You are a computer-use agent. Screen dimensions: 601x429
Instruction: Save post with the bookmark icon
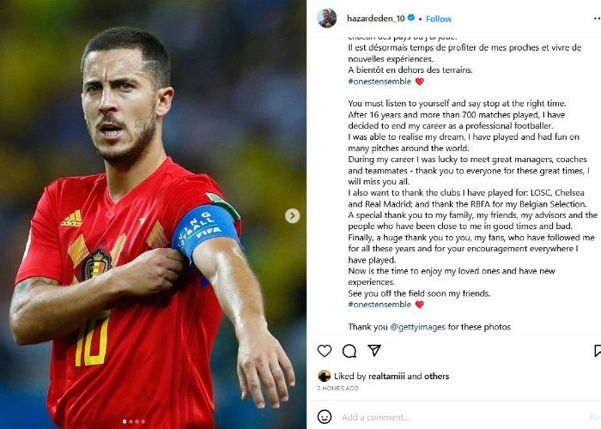click(x=598, y=351)
